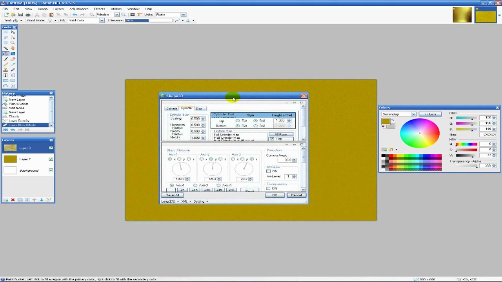This screenshot has height=282, width=502.
Task: Click Delete Layer red X icon
Action: [x=13, y=200]
